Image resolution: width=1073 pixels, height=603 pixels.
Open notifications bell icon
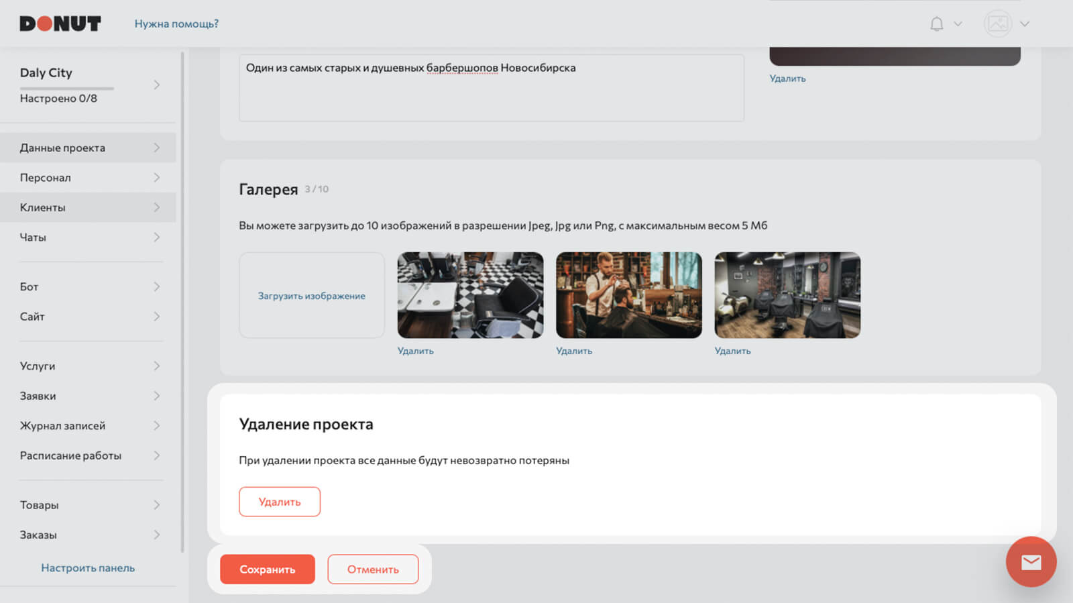(x=936, y=24)
